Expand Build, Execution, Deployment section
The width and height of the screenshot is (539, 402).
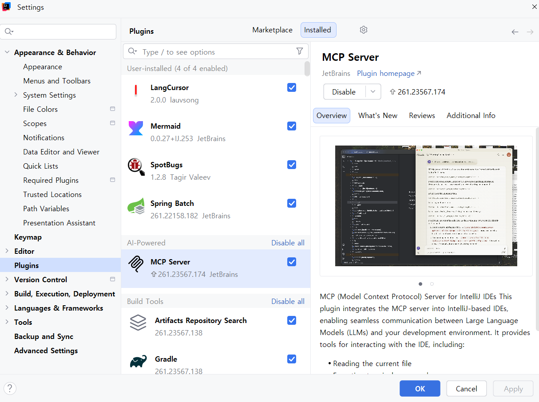7,294
